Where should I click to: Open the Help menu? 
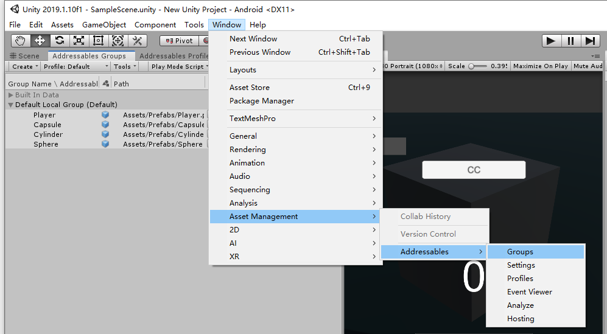coord(258,25)
